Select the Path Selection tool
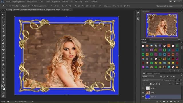183x103 pixels. [x=3, y=71]
